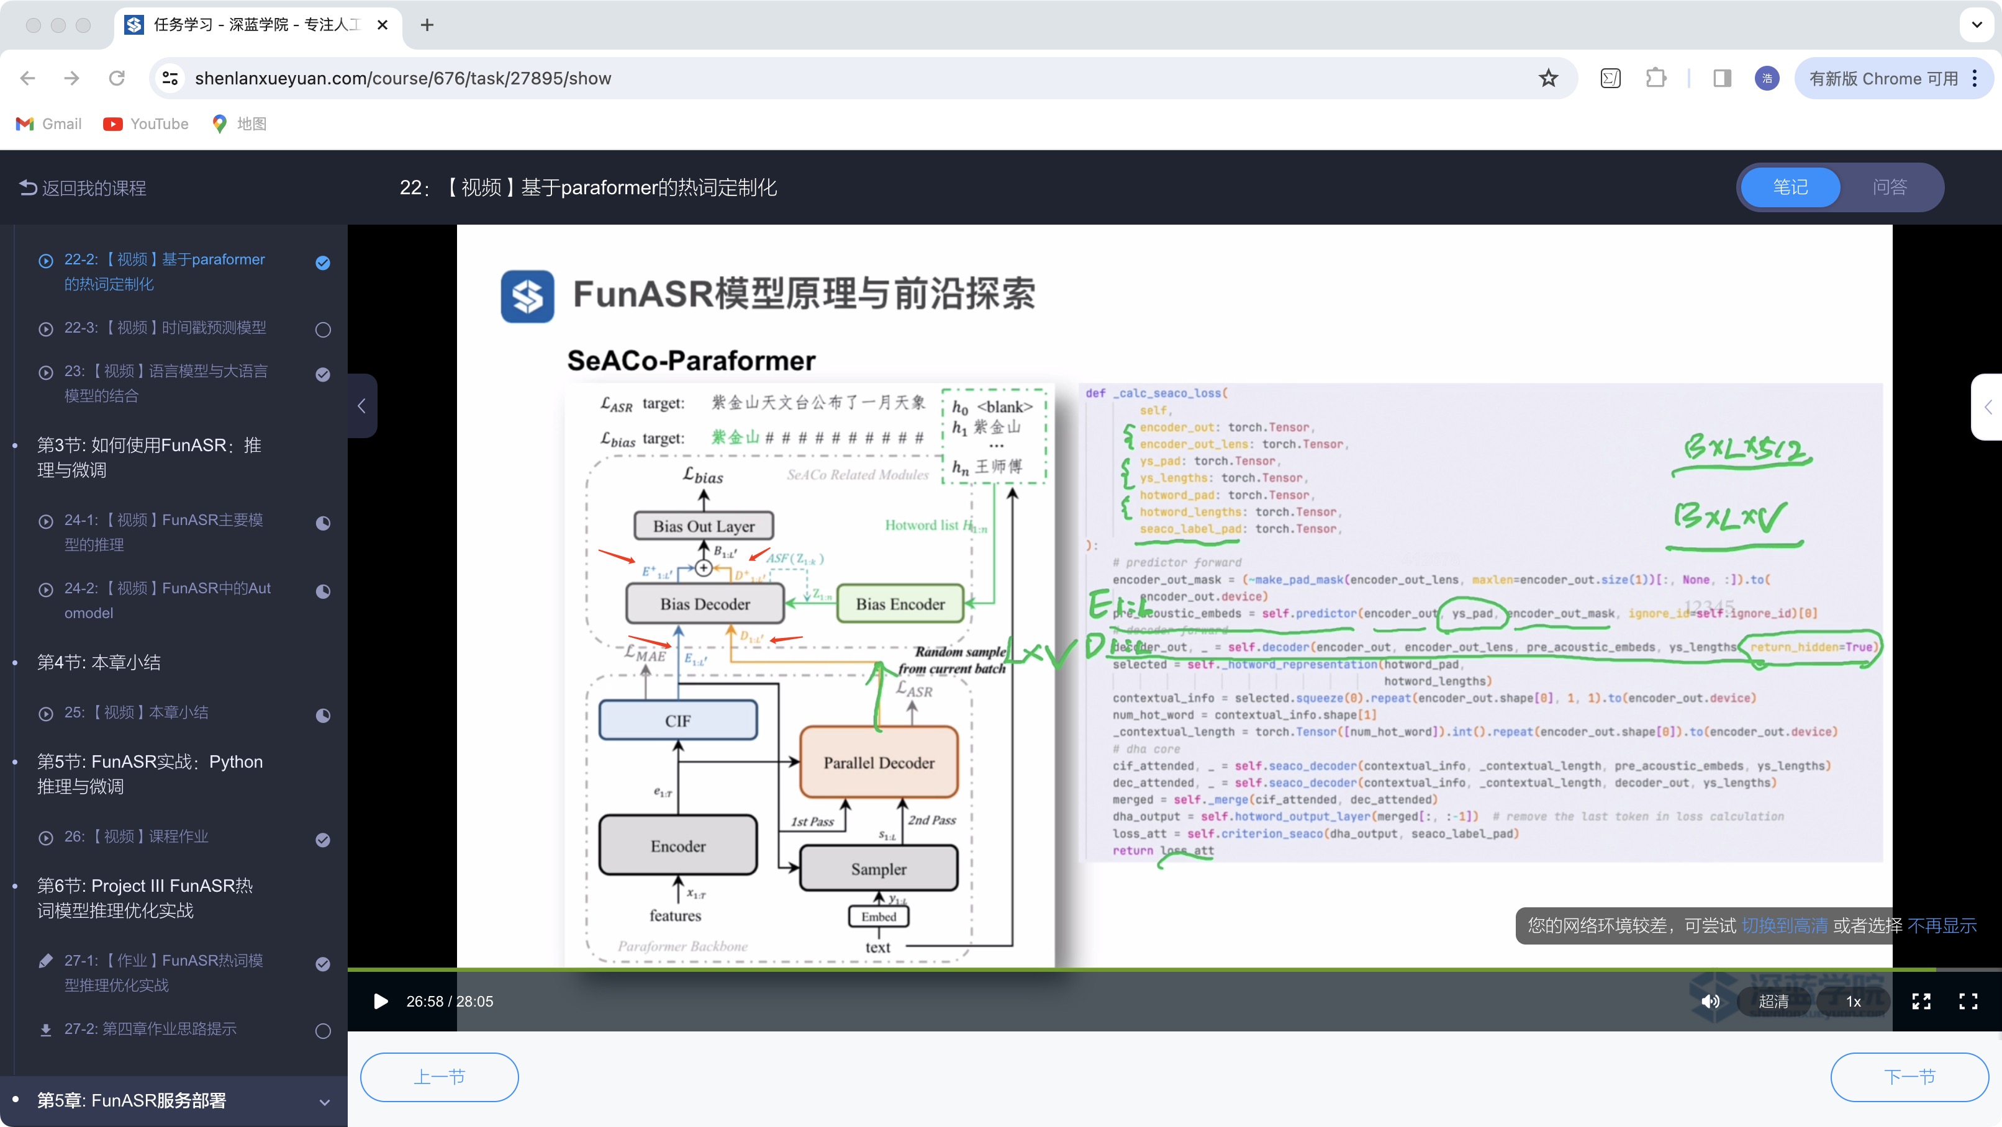Click 不再显示 to dismiss network notice
The image size is (2002, 1127).
click(1941, 926)
